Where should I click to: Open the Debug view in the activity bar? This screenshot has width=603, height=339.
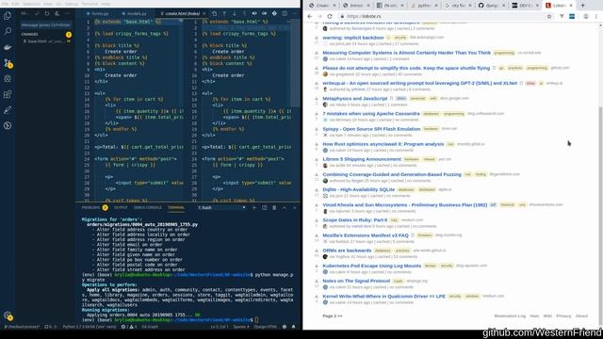(8, 78)
